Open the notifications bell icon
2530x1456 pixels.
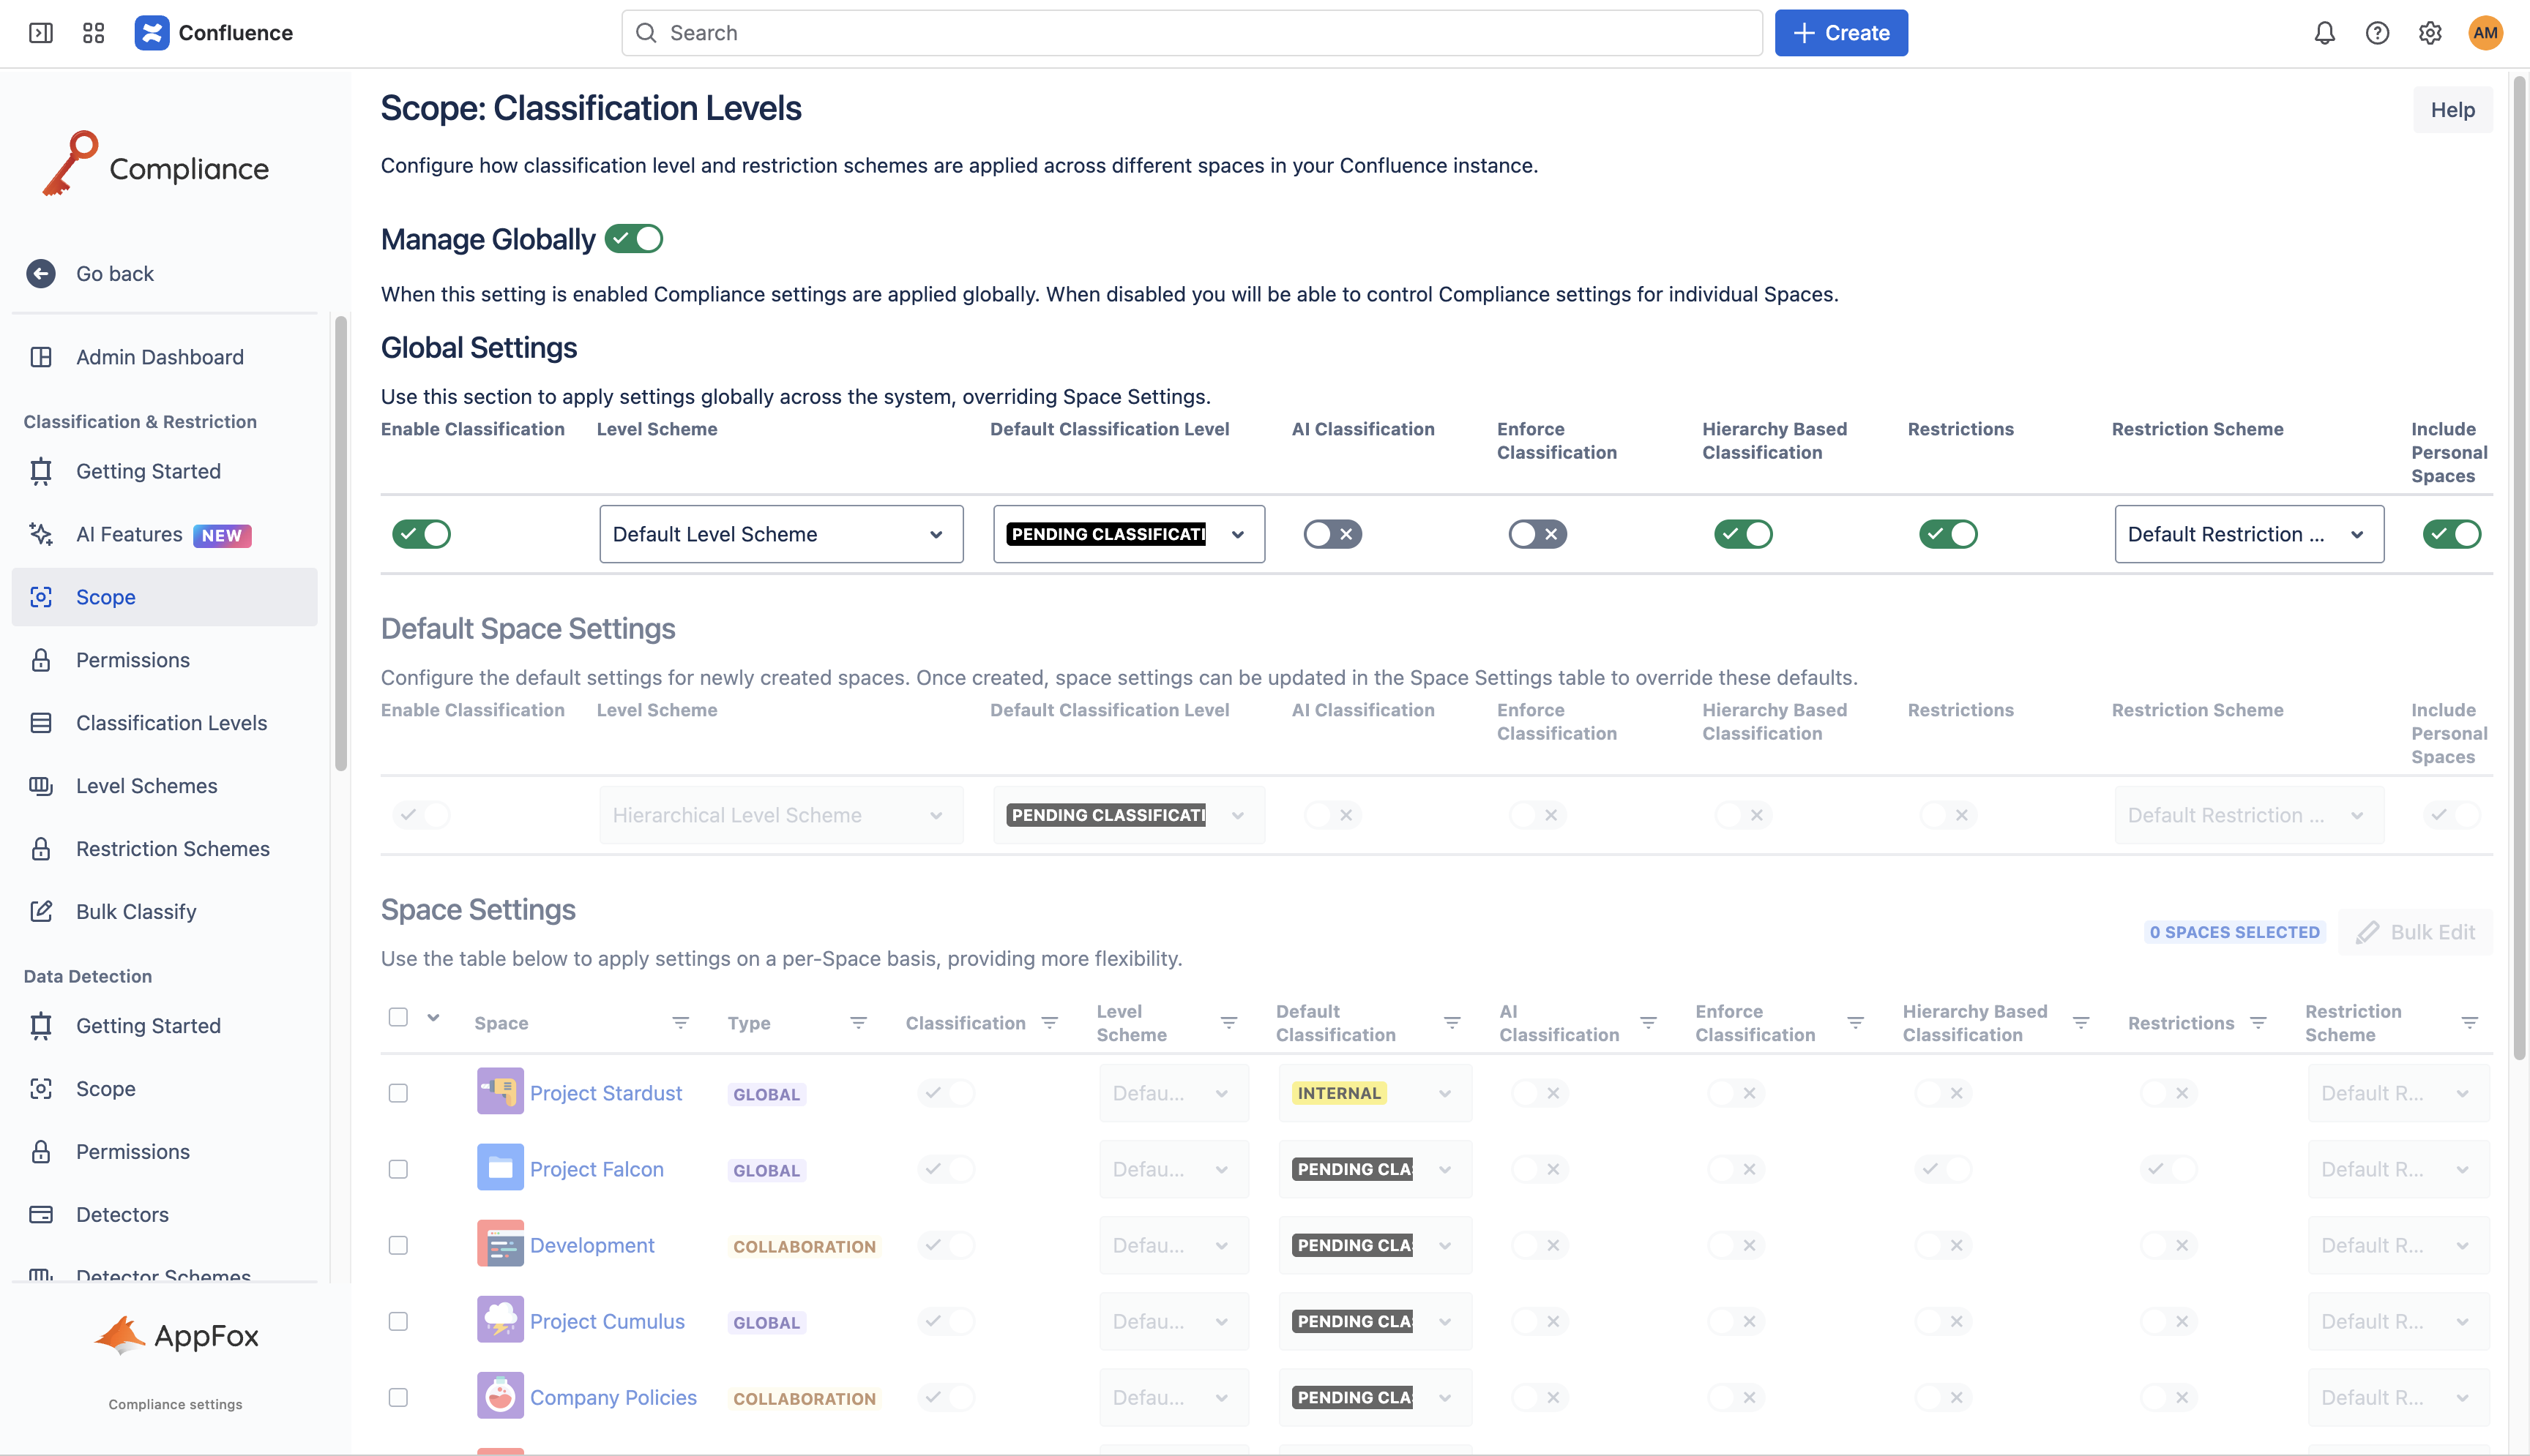[2324, 33]
